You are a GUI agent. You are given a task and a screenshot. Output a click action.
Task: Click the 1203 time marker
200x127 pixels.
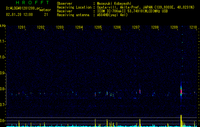[x=60, y=27]
